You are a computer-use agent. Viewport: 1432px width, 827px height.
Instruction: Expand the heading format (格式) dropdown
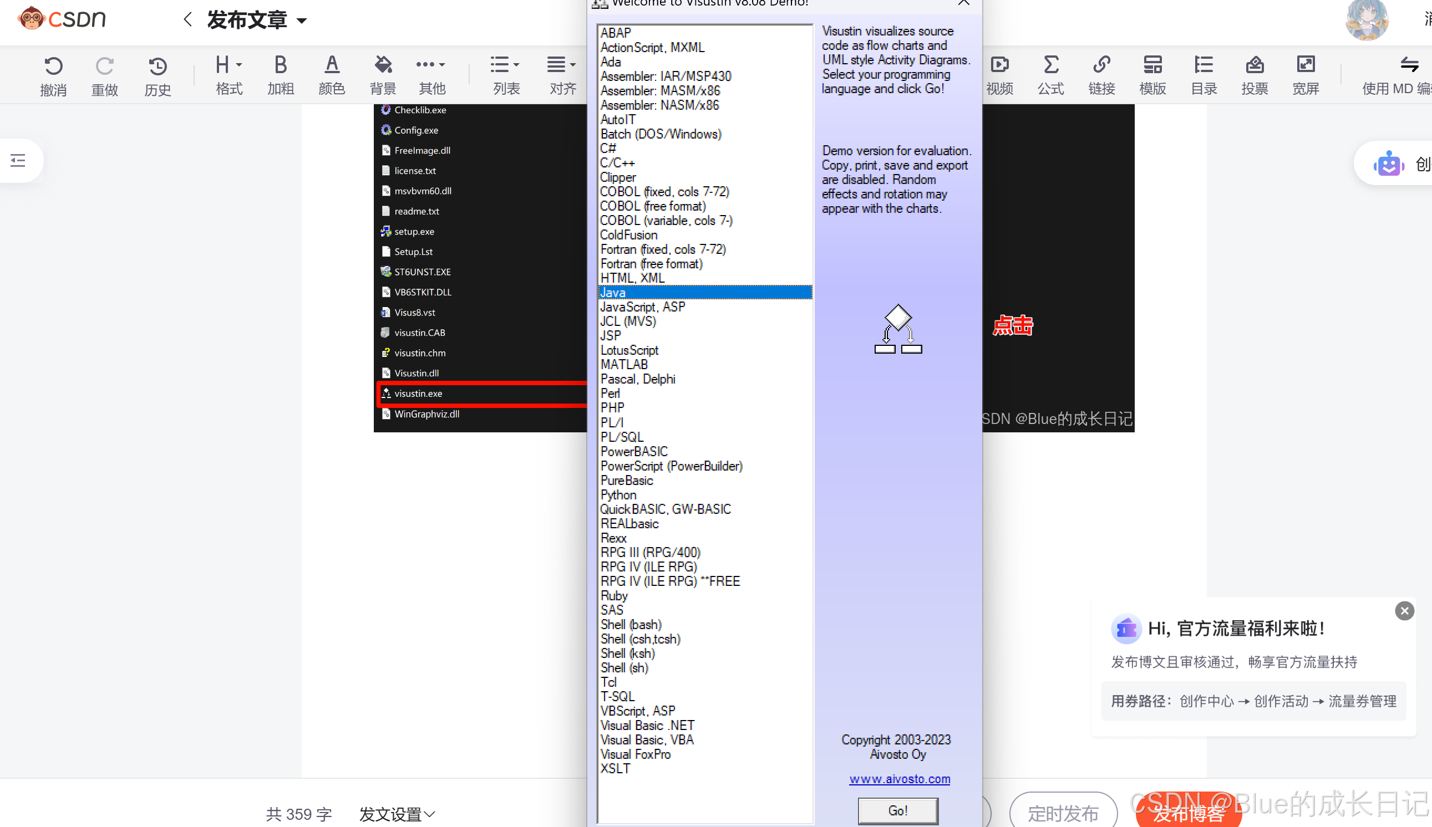pos(229,65)
